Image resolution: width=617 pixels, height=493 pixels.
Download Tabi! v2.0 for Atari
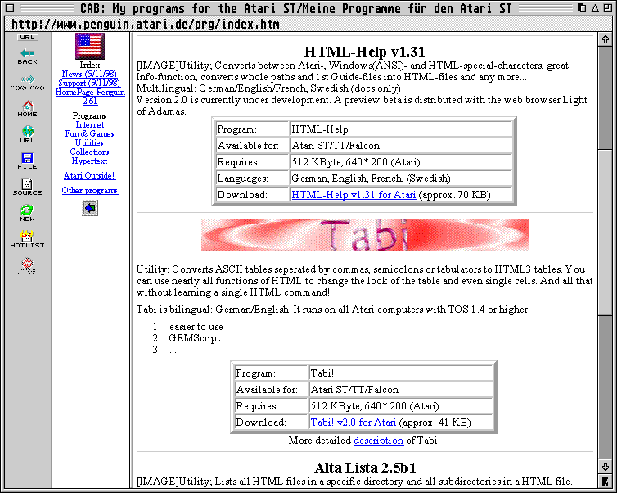point(354,423)
